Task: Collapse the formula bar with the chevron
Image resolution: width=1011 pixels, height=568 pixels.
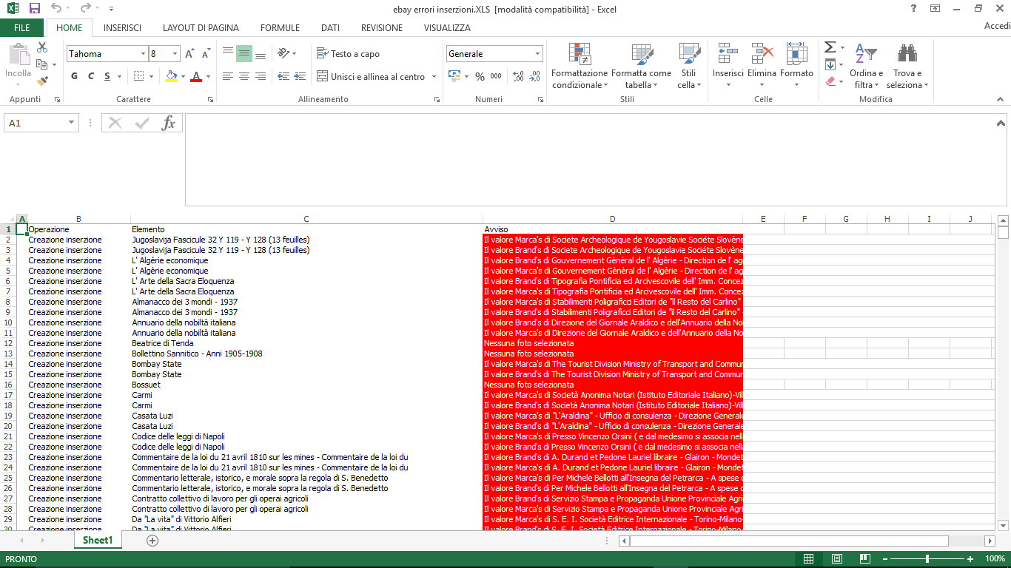Action: click(x=1001, y=123)
